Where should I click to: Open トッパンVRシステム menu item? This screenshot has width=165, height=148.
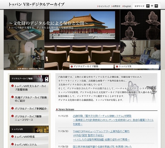[x=29, y=145]
